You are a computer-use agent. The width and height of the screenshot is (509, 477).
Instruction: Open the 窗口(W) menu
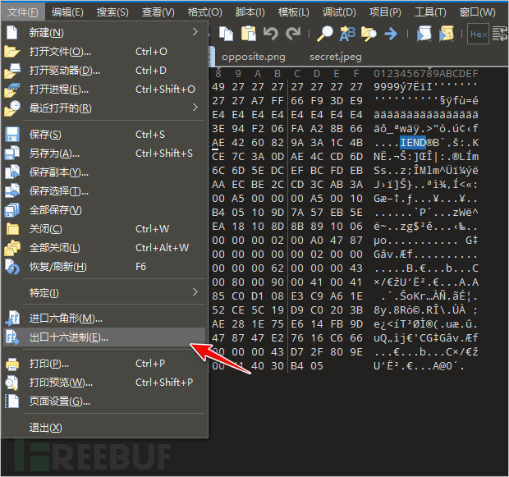[x=477, y=12]
